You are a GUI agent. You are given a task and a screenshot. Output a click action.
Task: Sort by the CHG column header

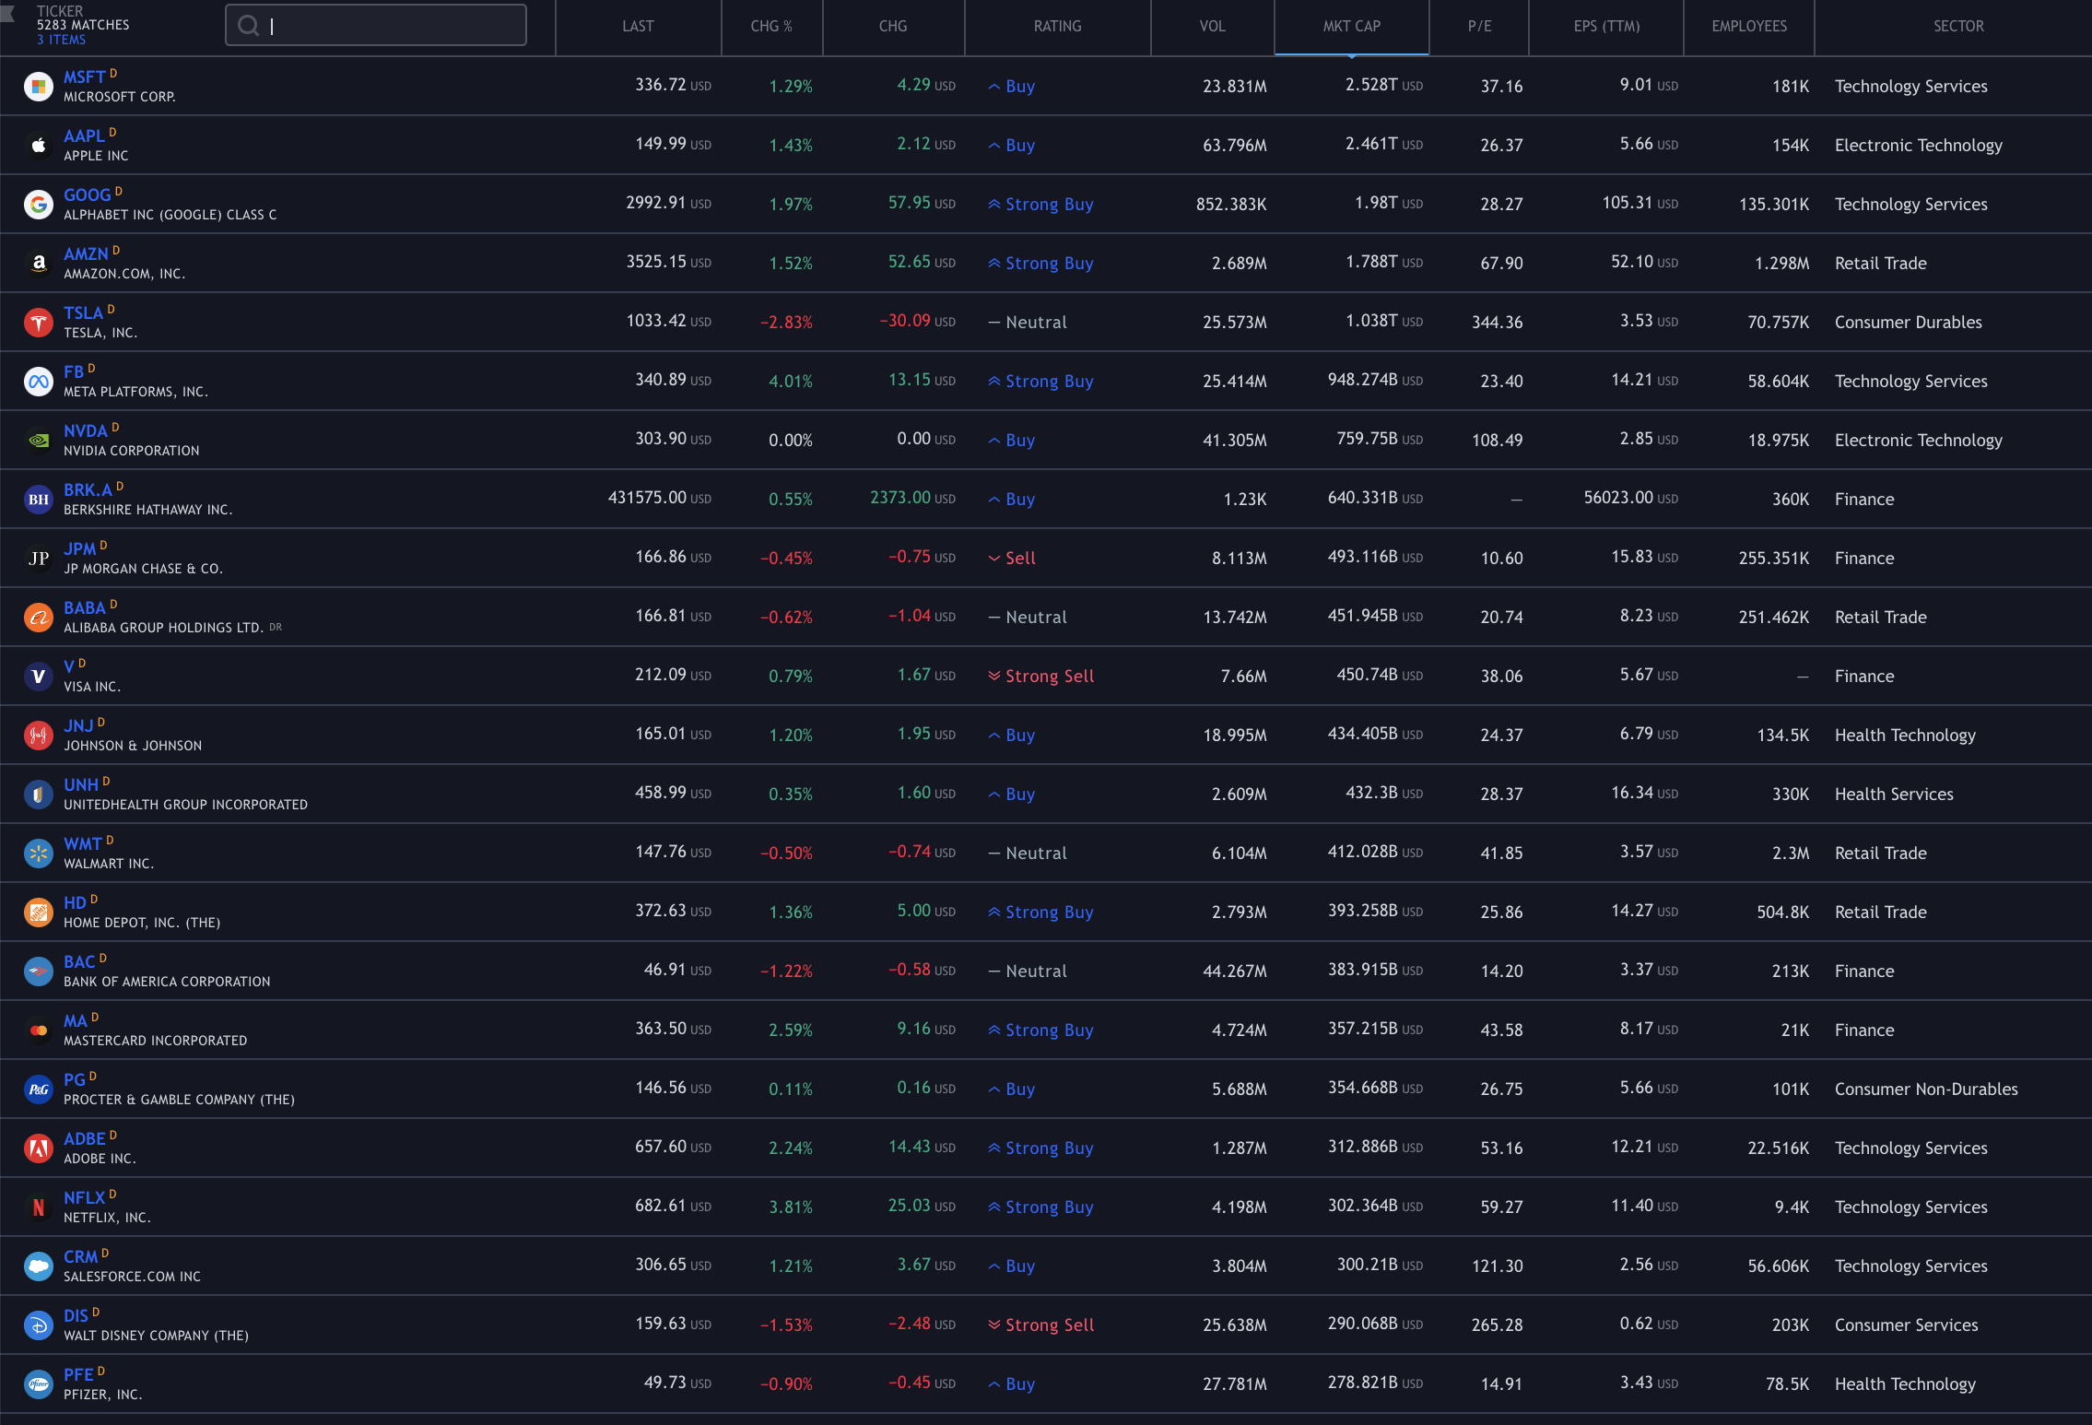pyautogui.click(x=893, y=26)
